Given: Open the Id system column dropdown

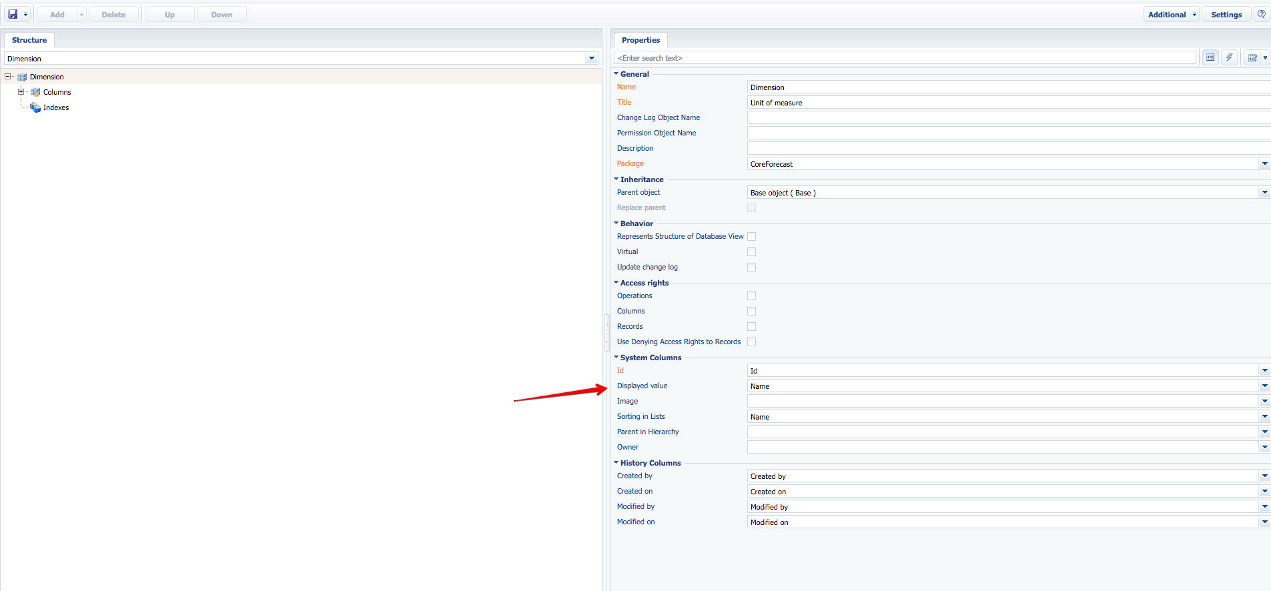Looking at the screenshot, I should click(x=1264, y=371).
